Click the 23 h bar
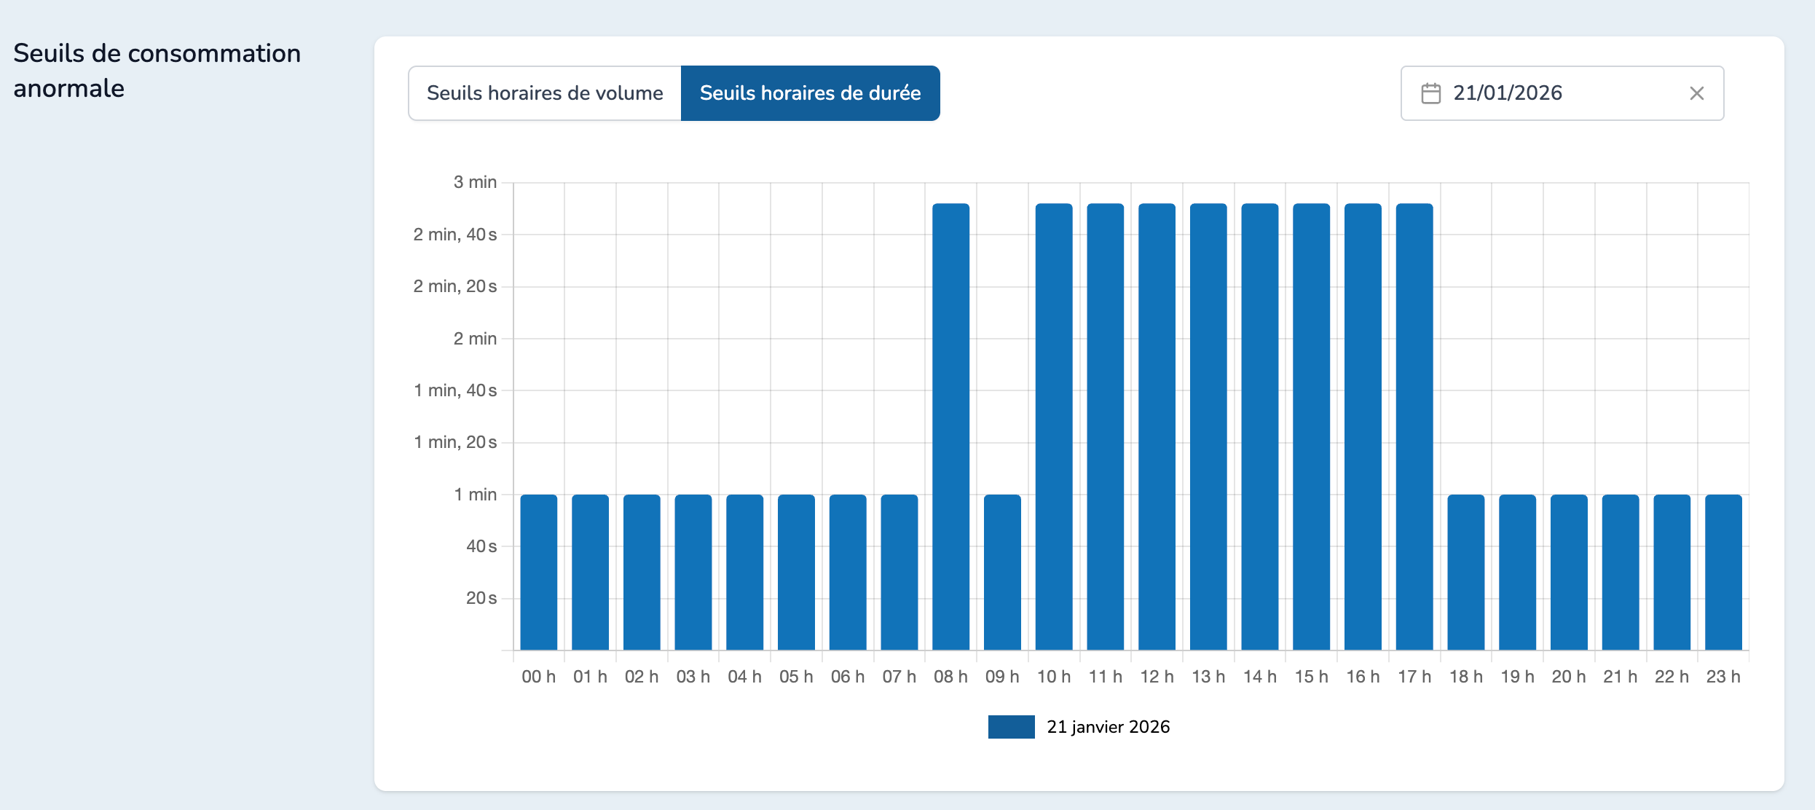The height and width of the screenshot is (810, 1815). (1723, 572)
